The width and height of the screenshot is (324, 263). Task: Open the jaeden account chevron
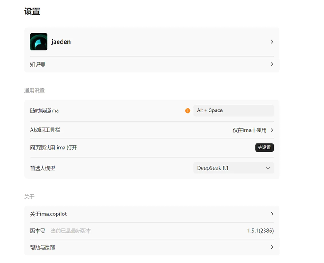click(272, 42)
